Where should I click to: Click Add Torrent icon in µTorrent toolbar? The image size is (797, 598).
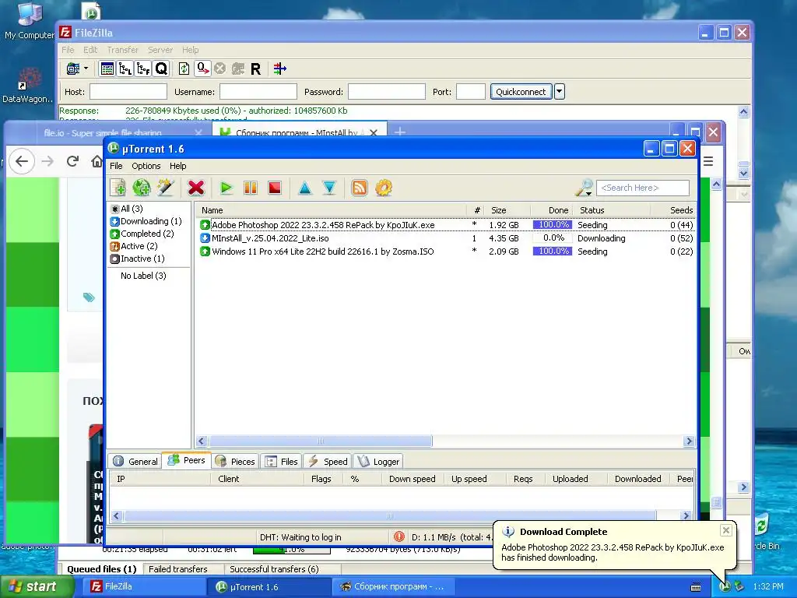pyautogui.click(x=118, y=188)
